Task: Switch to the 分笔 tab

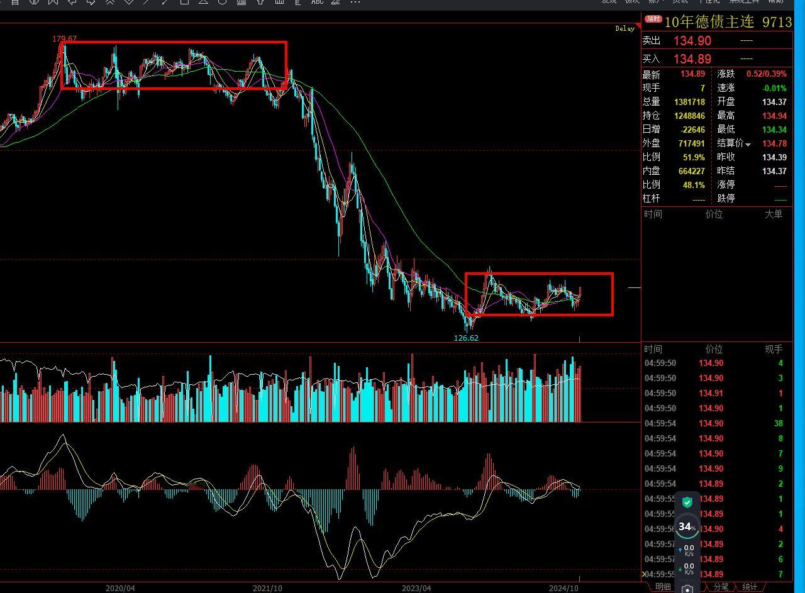Action: pos(721,587)
